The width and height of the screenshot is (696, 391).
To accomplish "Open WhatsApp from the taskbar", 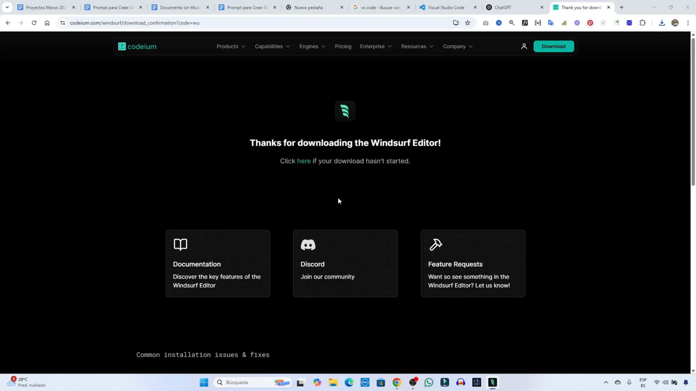I will [x=429, y=382].
